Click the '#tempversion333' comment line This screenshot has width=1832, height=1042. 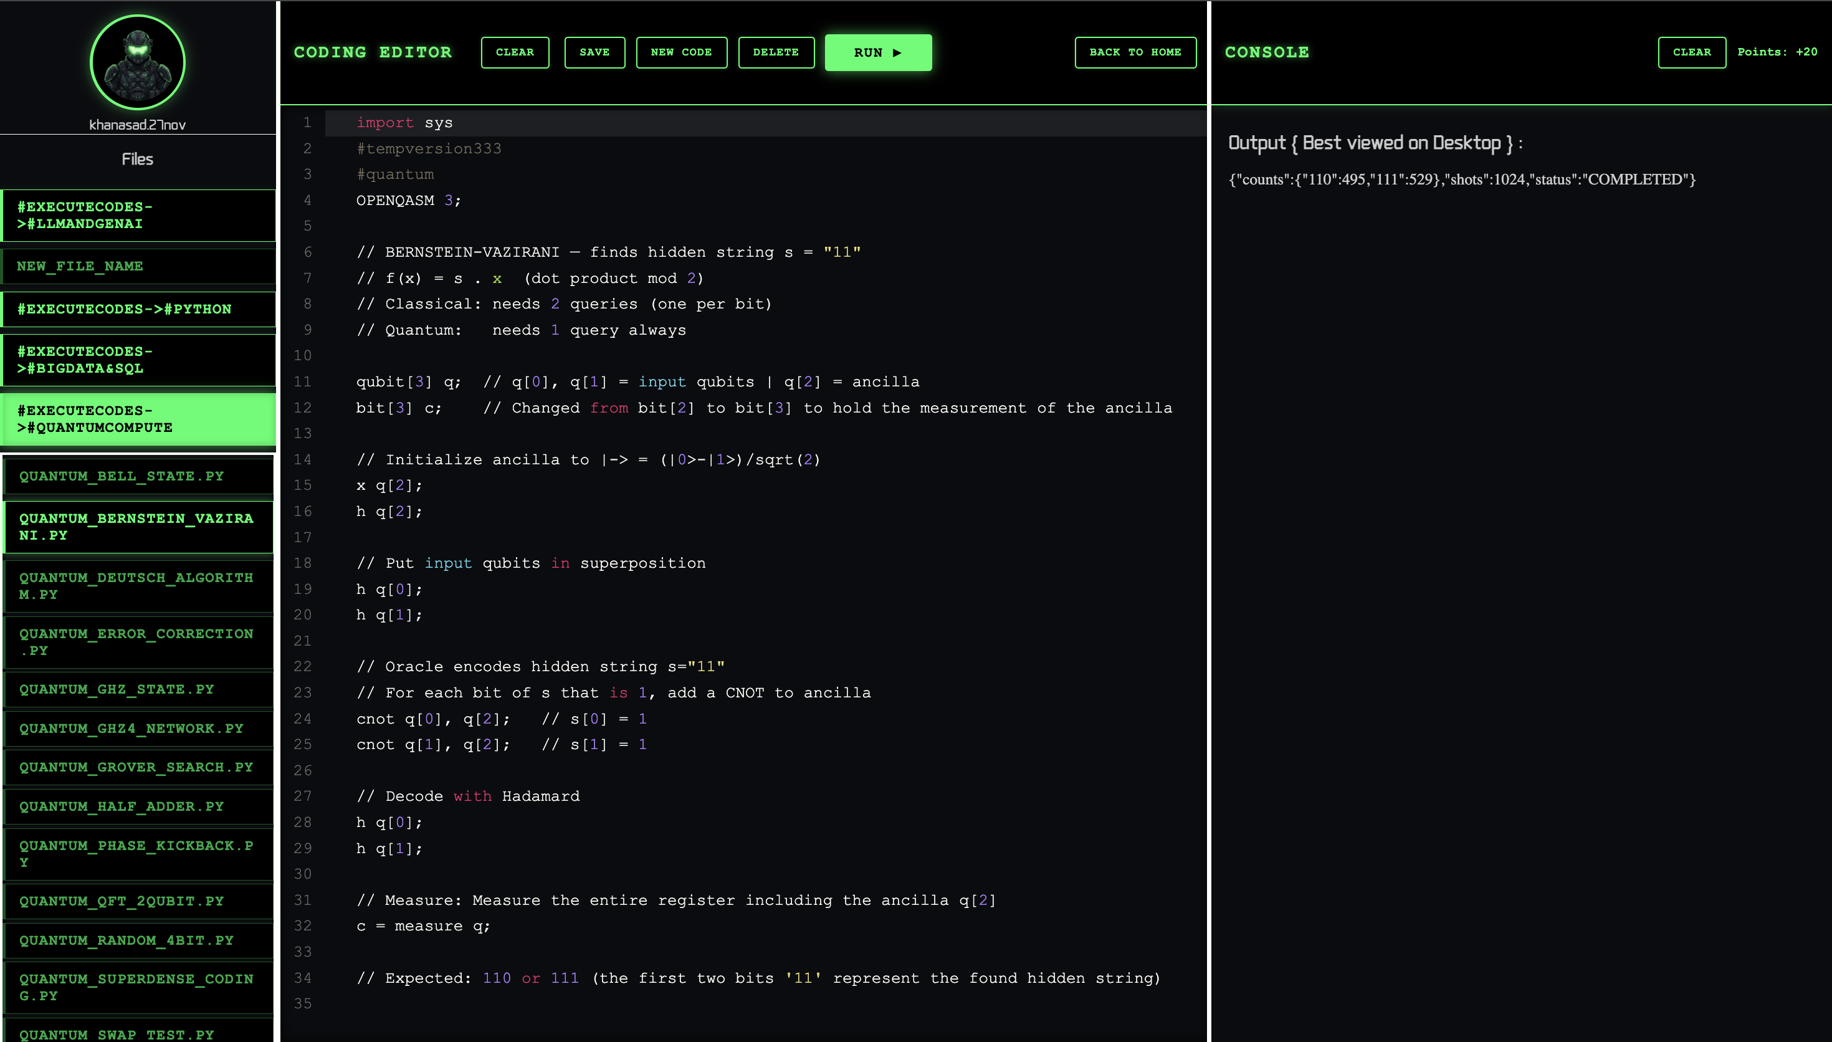[429, 148]
